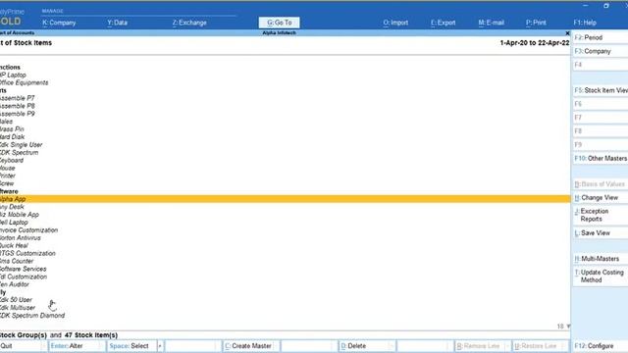Screen dimensions: 628x353
Task: Open the P: Print menu
Action: tap(536, 23)
